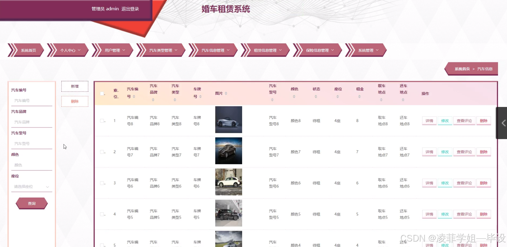Click 修改 for 汽车编号6 row

pos(445,183)
